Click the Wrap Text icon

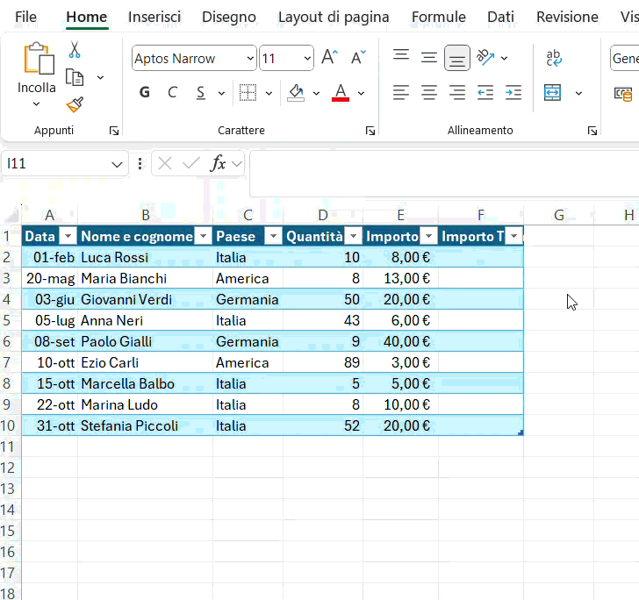click(554, 58)
